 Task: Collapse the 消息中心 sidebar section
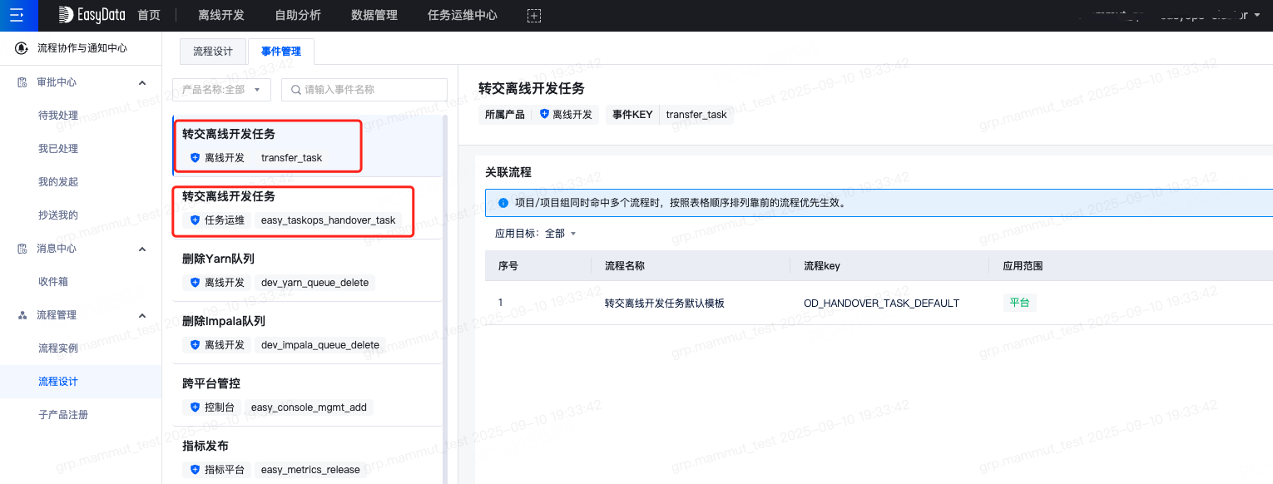pyautogui.click(x=142, y=249)
